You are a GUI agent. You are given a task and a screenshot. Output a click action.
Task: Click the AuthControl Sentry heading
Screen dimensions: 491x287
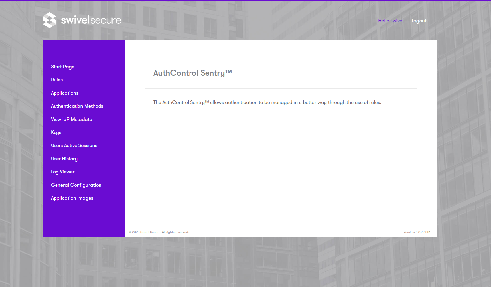pos(192,73)
